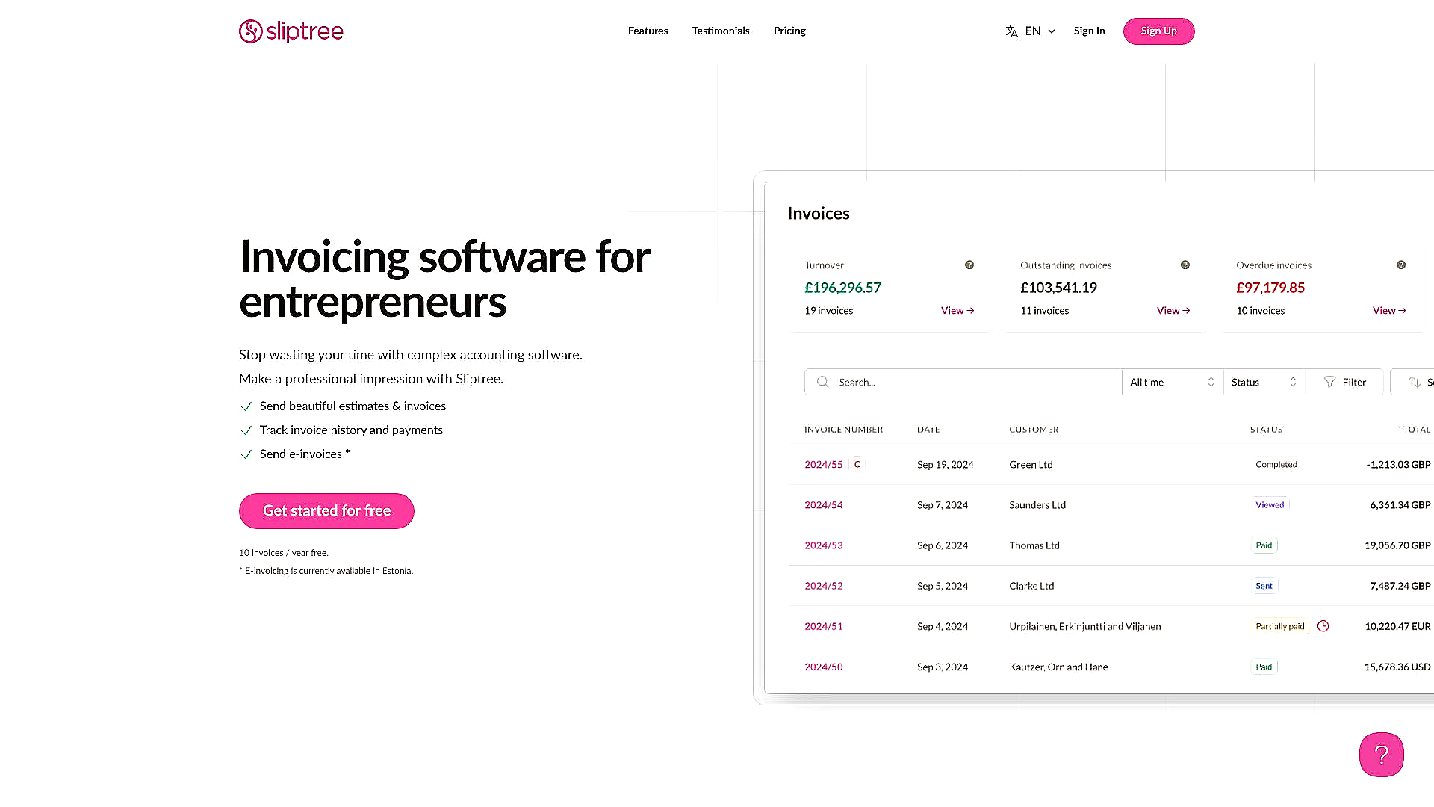Click the outstanding amount £103,541.19
The width and height of the screenshot is (1434, 807).
point(1058,288)
